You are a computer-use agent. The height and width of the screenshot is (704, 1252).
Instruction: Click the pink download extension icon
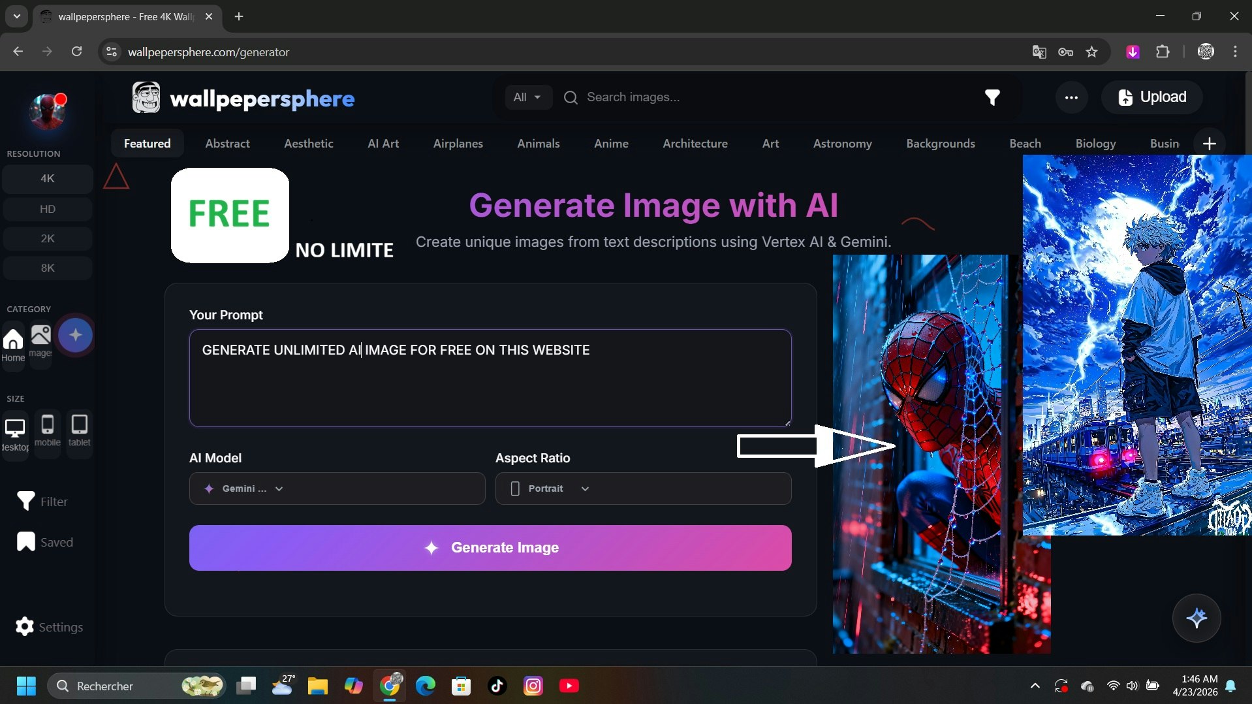pyautogui.click(x=1133, y=52)
